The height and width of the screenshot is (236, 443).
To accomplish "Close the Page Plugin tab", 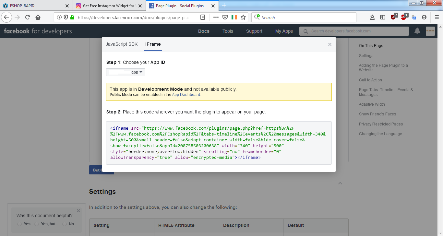I will (213, 6).
